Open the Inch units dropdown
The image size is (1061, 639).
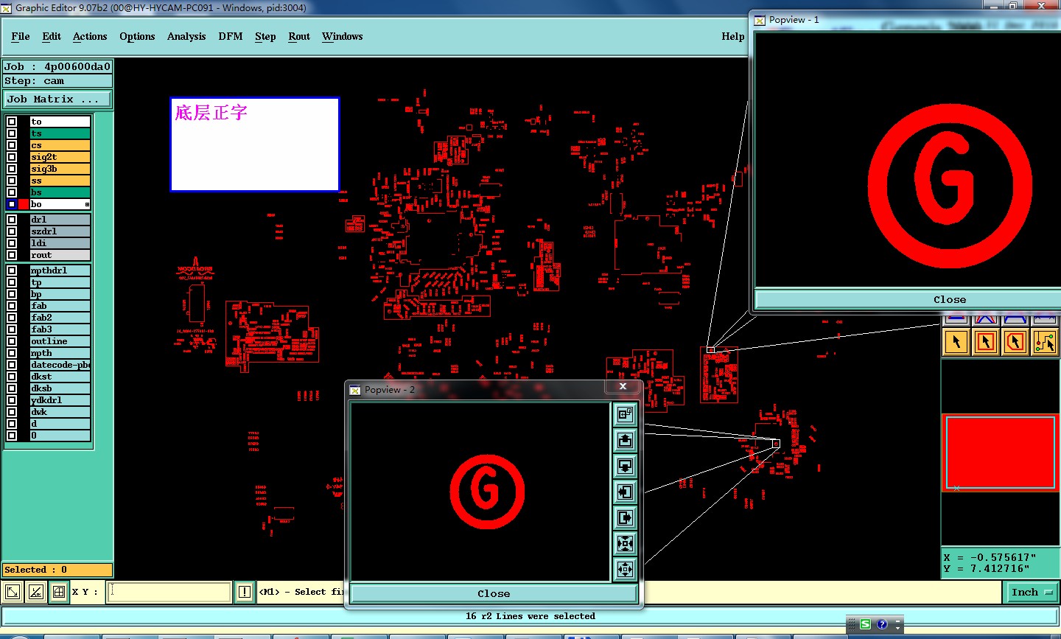(1031, 592)
